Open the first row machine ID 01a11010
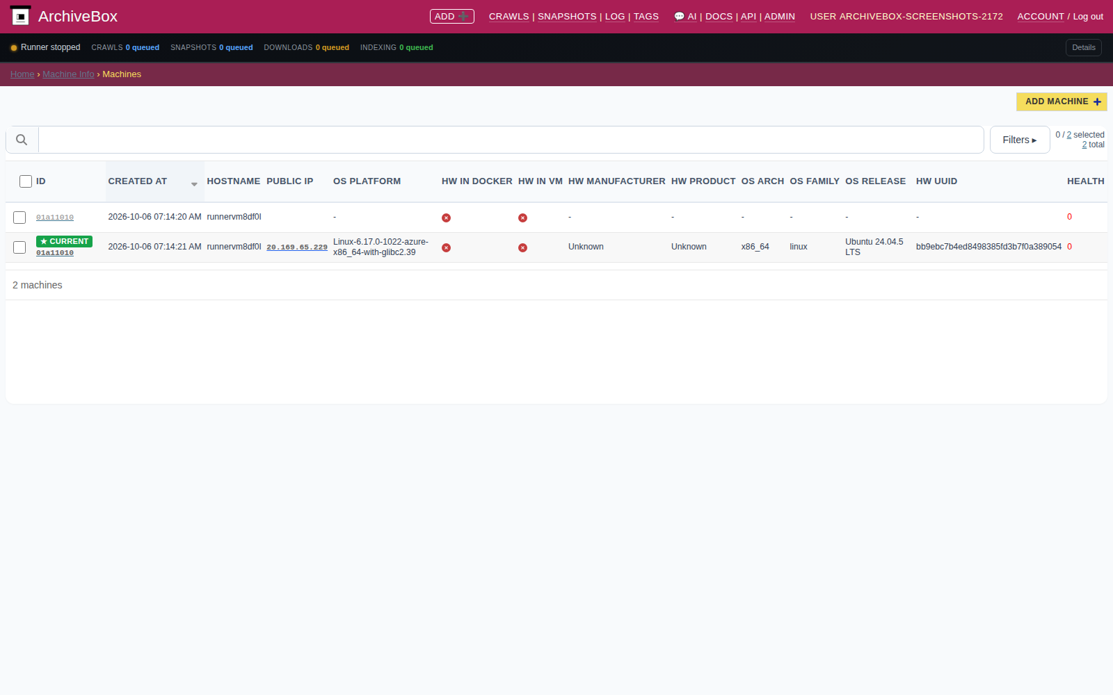1113x695 pixels. click(x=55, y=218)
